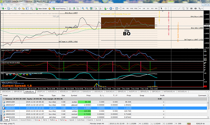The image size is (210, 125).
Task: Switch chart to line chart mode
Action: pyautogui.click(x=78, y=8)
